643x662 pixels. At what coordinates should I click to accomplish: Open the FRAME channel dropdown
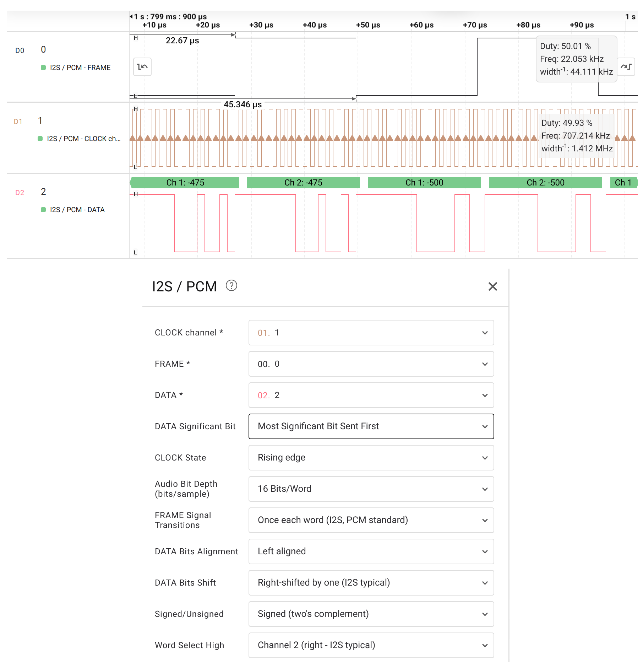pyautogui.click(x=371, y=364)
